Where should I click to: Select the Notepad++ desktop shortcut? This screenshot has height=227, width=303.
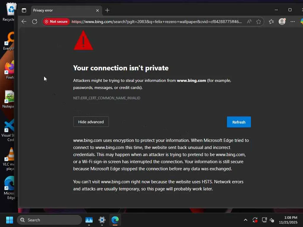8,99
